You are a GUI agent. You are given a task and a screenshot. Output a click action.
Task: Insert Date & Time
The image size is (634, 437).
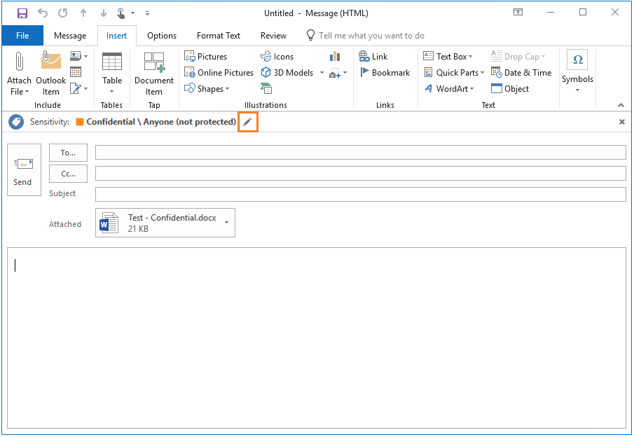(x=521, y=73)
